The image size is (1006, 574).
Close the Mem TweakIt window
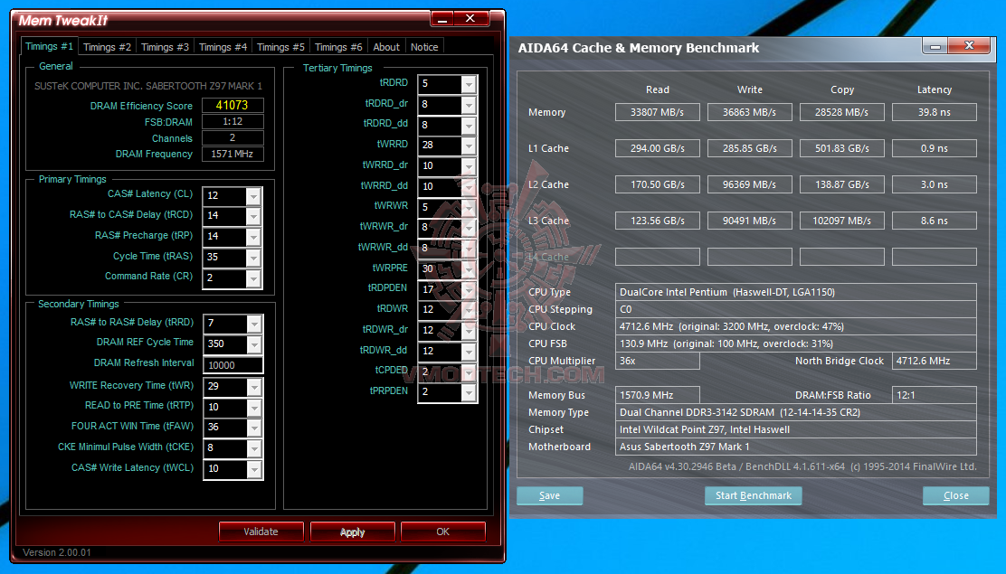point(471,19)
